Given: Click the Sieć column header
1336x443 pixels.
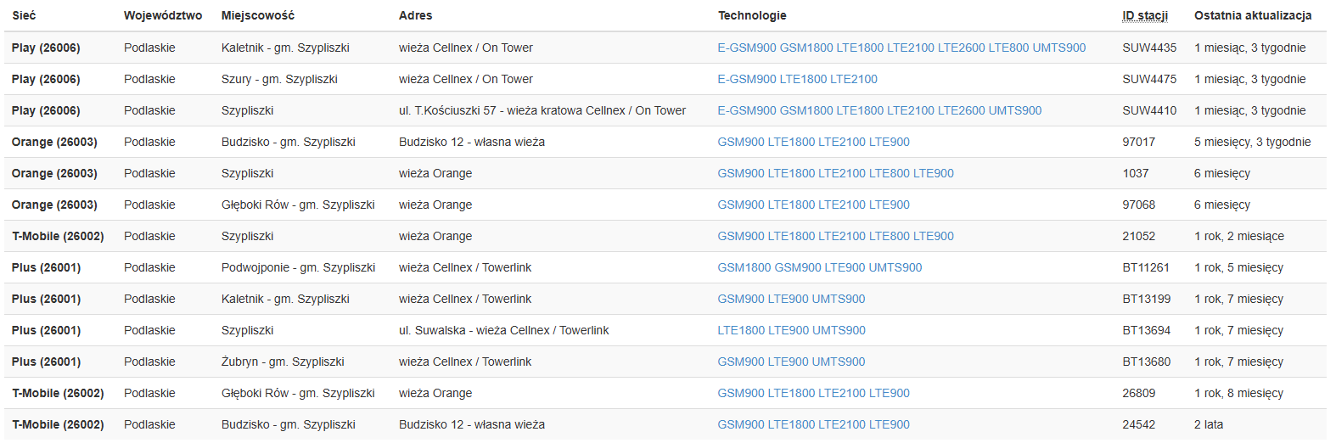Looking at the screenshot, I should click(24, 15).
